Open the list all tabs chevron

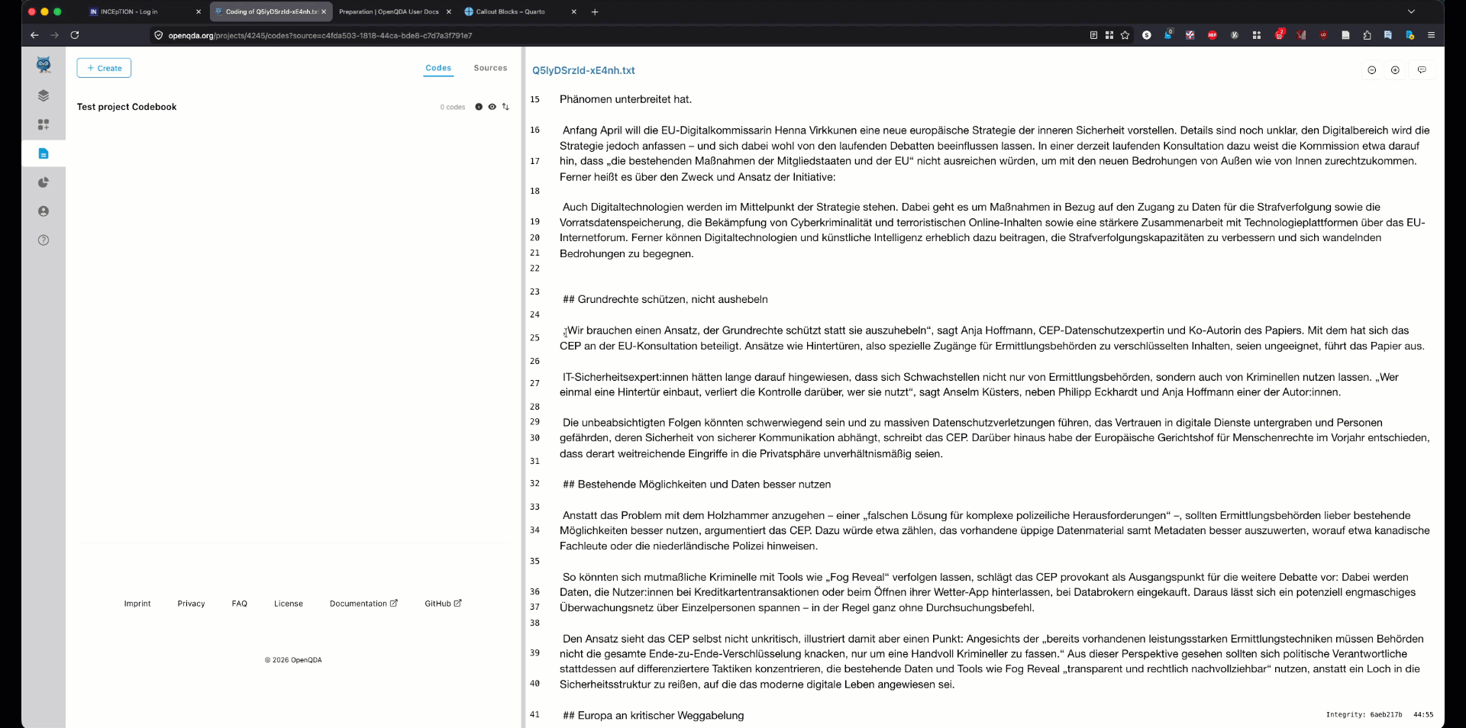click(1411, 11)
